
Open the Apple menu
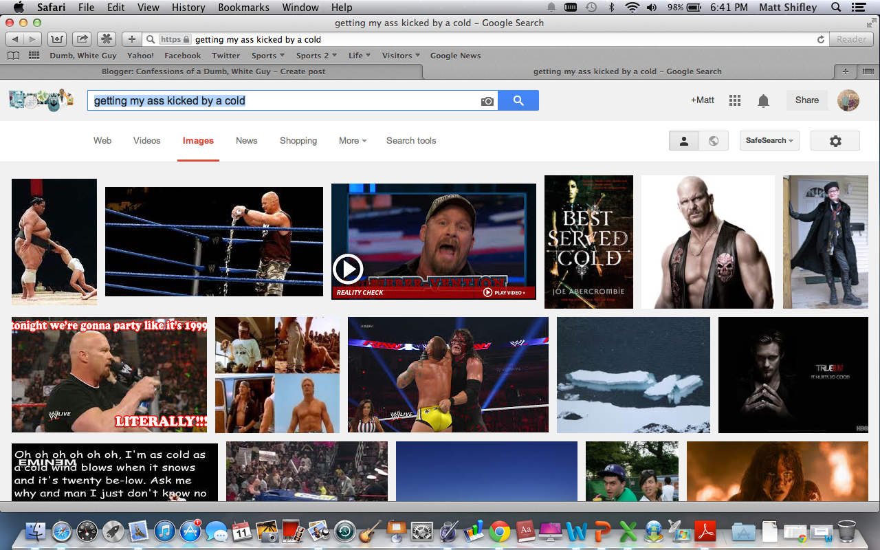tap(19, 8)
